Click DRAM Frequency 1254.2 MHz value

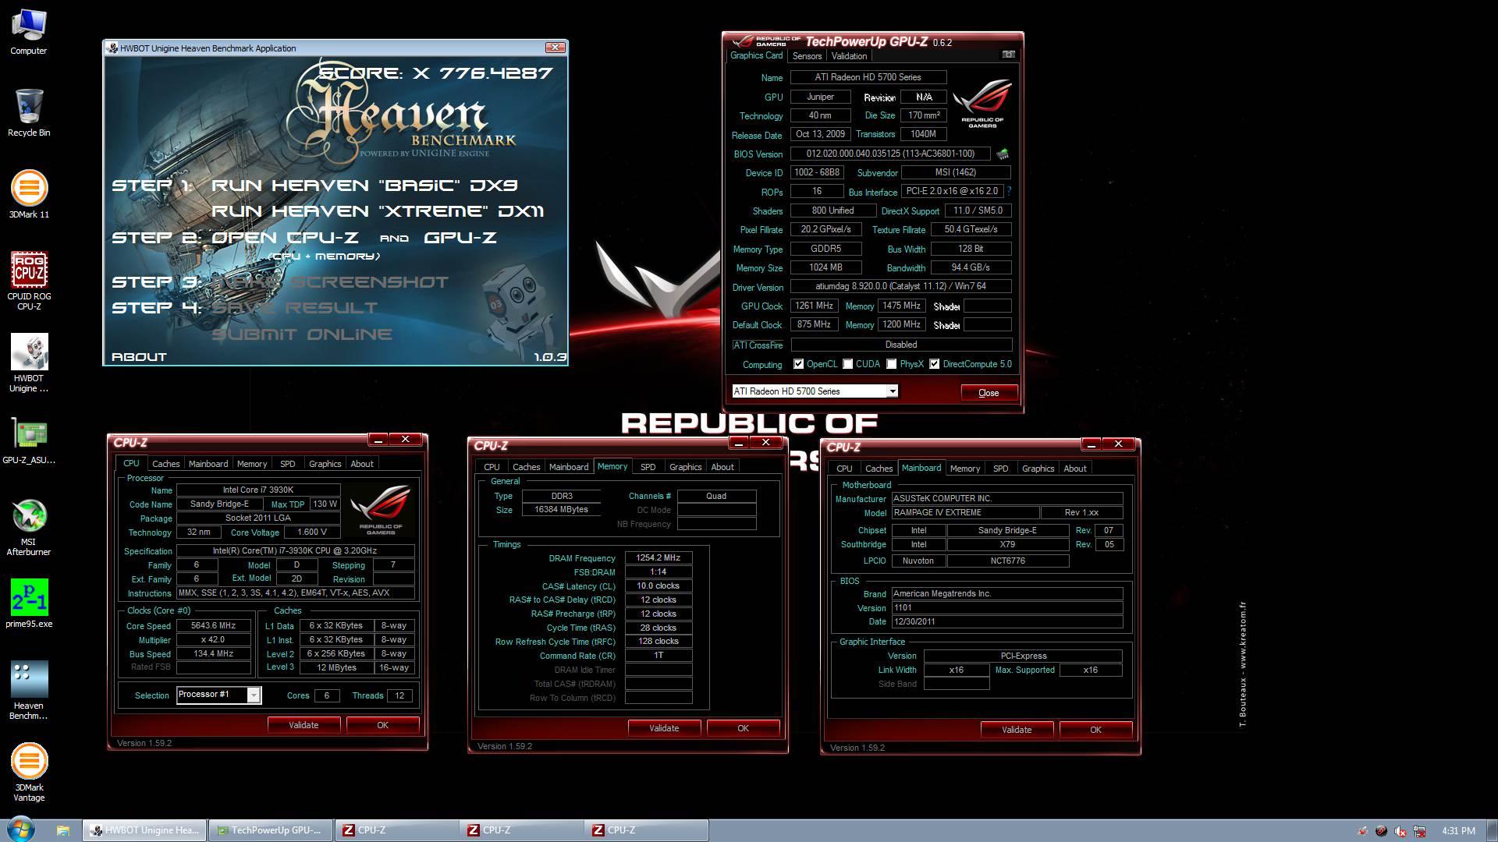[658, 558]
